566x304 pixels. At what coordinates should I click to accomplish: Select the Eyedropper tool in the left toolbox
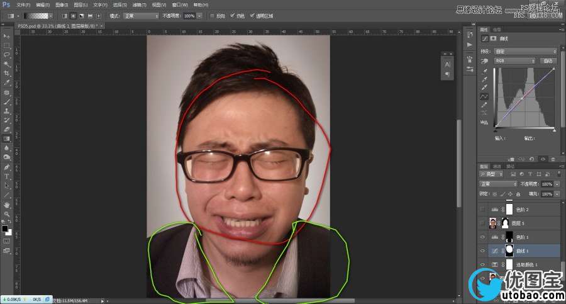pyautogui.click(x=6, y=83)
